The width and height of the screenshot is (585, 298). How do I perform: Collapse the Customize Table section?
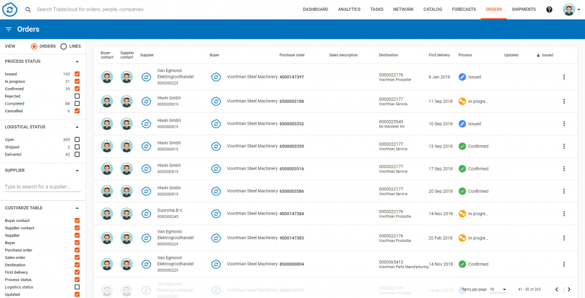[77, 208]
